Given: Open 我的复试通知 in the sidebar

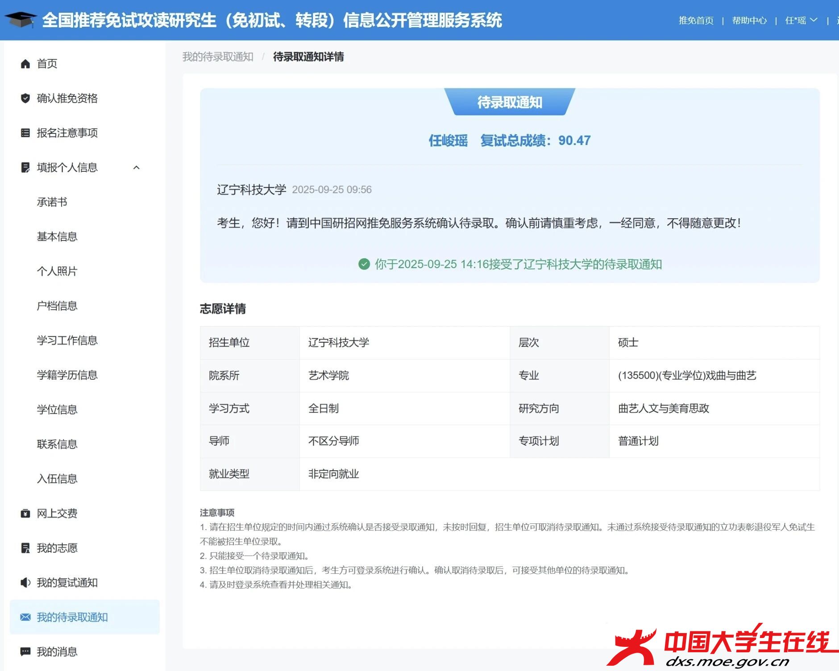Looking at the screenshot, I should 67,583.
